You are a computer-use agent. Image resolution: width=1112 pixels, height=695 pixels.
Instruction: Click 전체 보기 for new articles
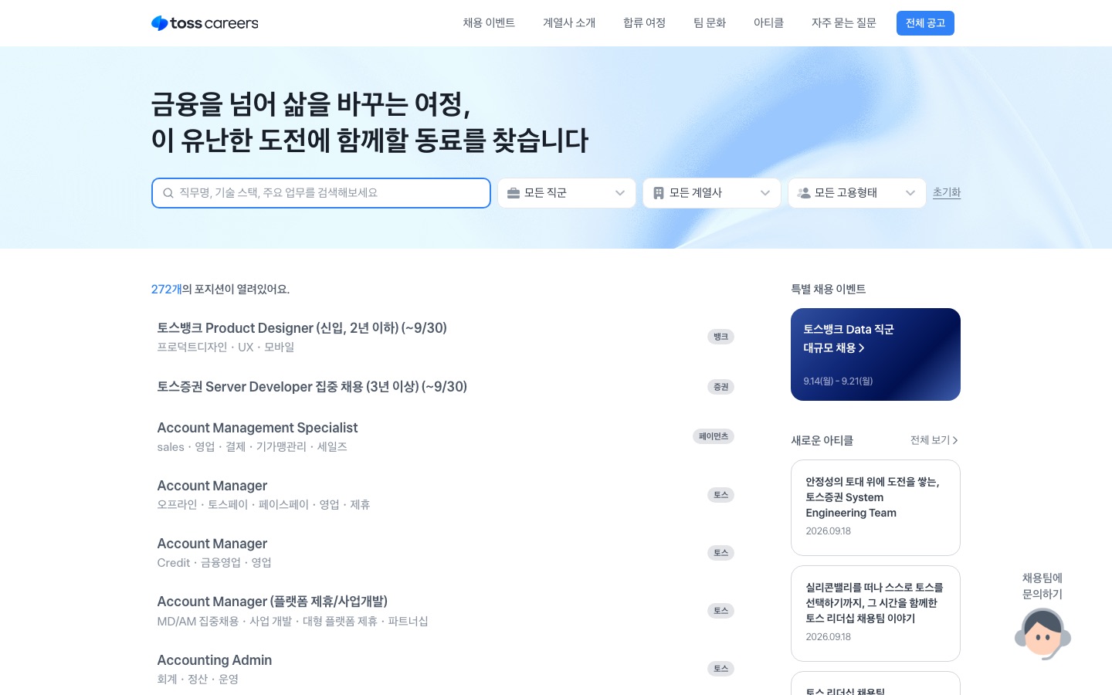[934, 440]
